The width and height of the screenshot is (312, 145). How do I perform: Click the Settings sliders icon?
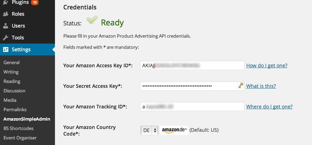click(x=6, y=49)
